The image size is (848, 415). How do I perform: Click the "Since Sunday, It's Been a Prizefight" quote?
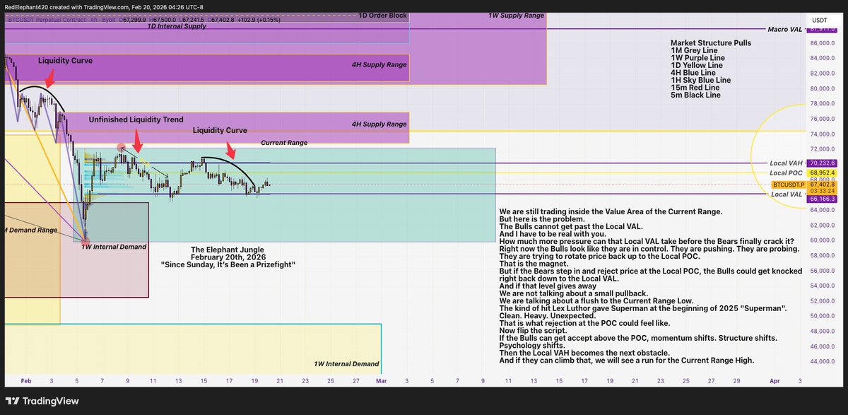[229, 264]
